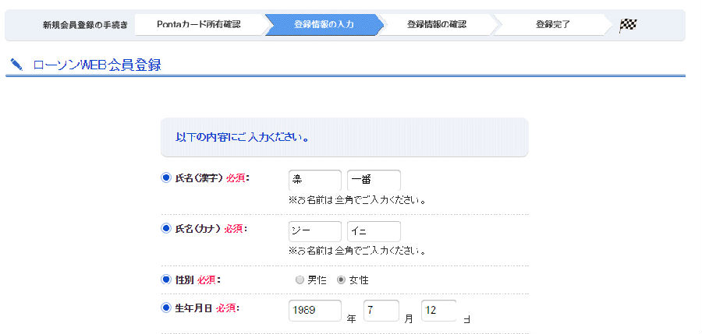This screenshot has height=334, width=702.
Task: Click the blue bullet next to 性別
Action: [165, 279]
